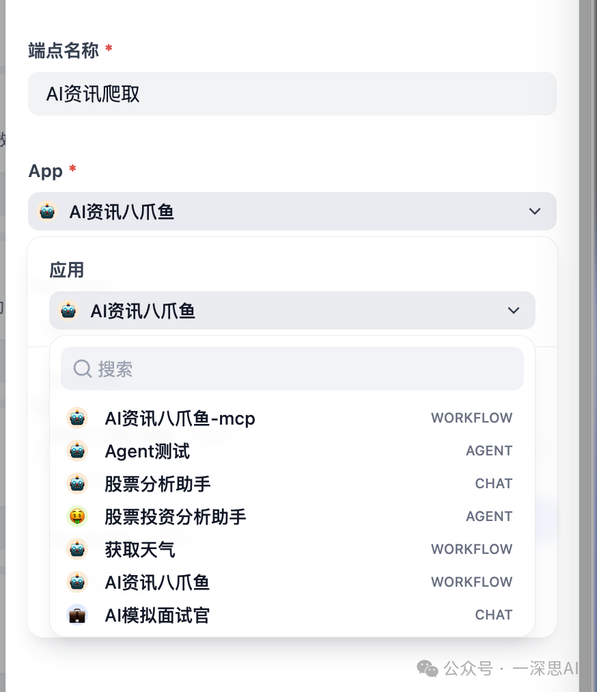This screenshot has width=597, height=692.
Task: Click the money-face icon beside 股票投资分析助手
Action: (77, 516)
